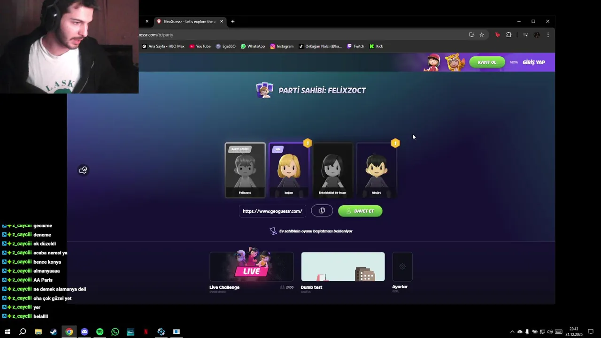601x338 pixels.
Task: Click the GİRİŞ YAP link
Action: coord(533,62)
